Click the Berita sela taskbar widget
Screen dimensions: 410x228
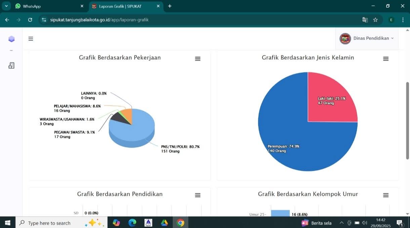[x=317, y=223]
